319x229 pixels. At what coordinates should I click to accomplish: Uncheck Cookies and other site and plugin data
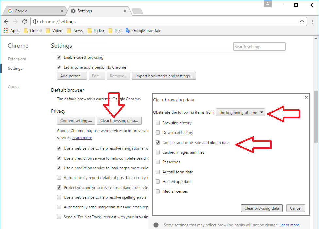coord(158,142)
